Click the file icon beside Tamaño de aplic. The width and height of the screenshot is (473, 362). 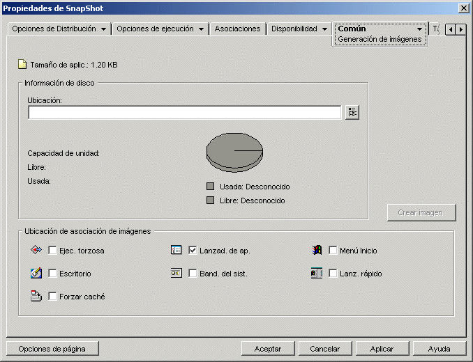click(x=22, y=65)
